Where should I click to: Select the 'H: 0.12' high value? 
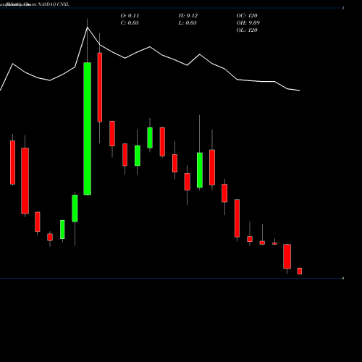188,16
